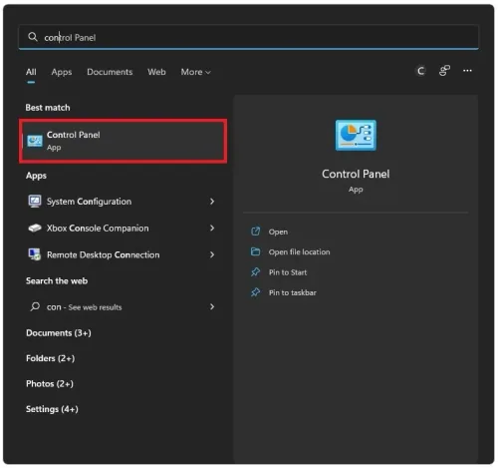
Task: Expand the Xbox Console Companion chevron arrow
Action: click(212, 228)
